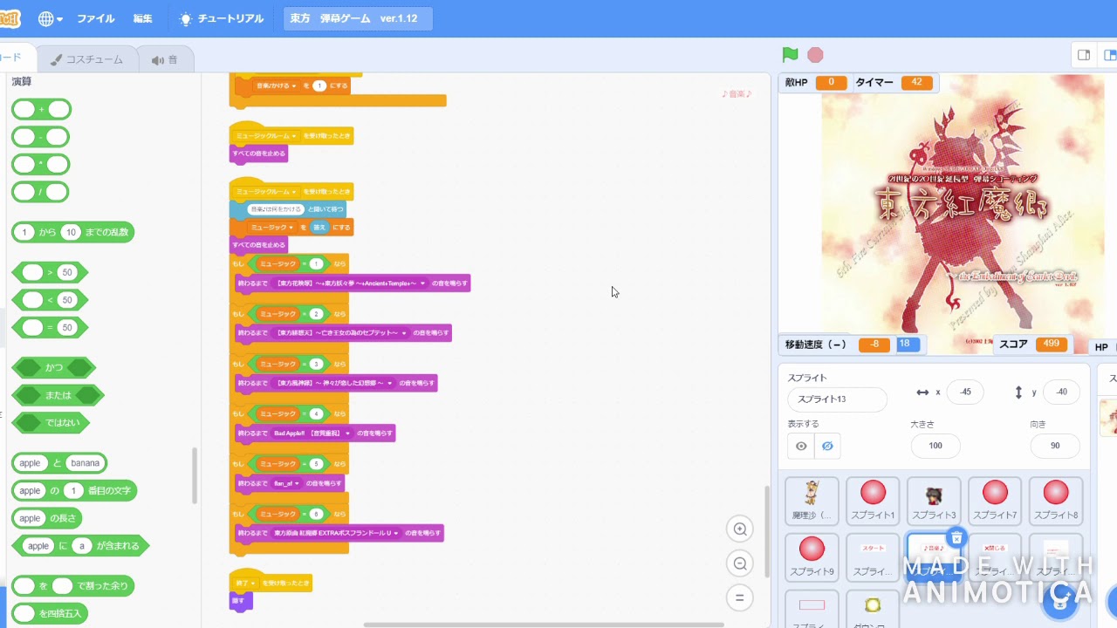The height and width of the screenshot is (628, 1117).
Task: Zoom in the script workspace
Action: 740,529
